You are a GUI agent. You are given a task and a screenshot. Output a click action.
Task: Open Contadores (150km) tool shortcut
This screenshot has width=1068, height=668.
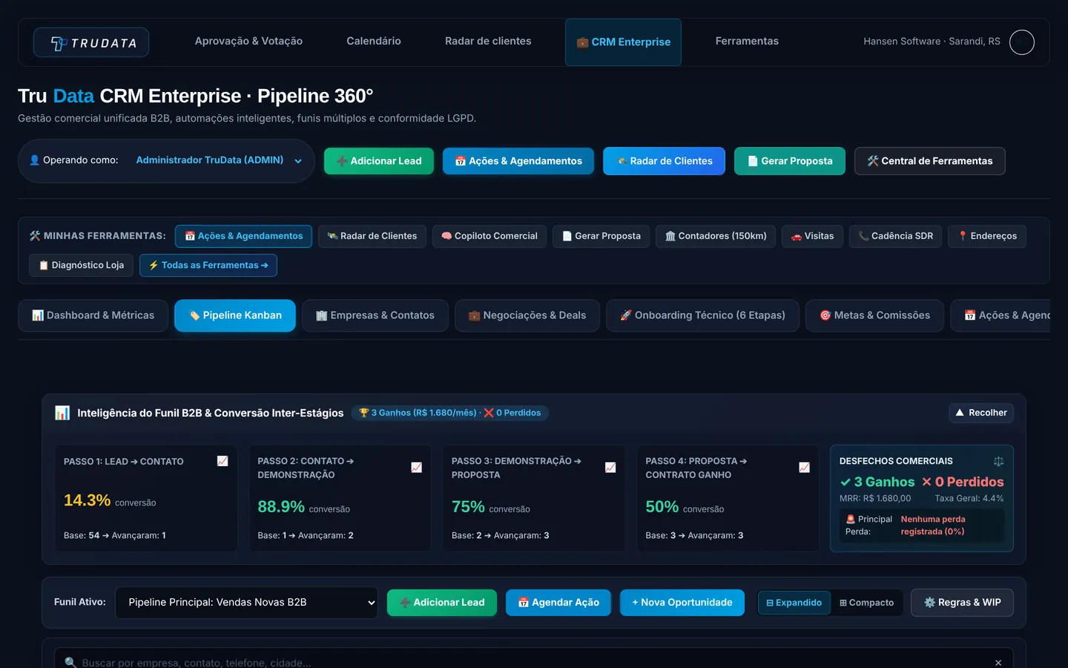click(716, 236)
